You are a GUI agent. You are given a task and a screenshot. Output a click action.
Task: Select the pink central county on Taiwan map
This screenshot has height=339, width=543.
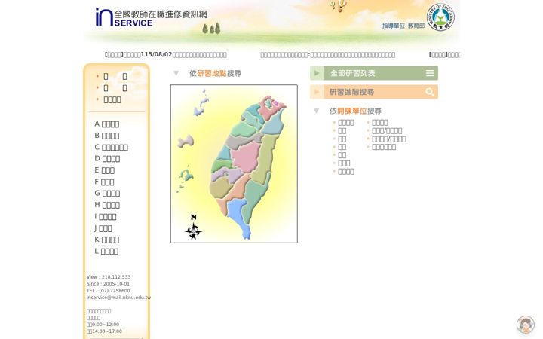[245, 157]
